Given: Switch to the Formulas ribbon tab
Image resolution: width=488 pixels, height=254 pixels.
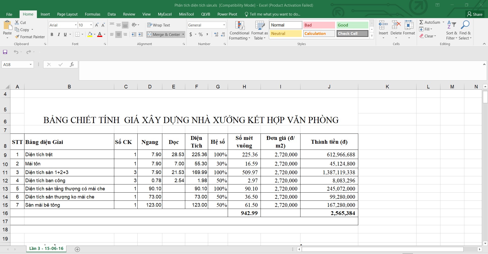Looking at the screenshot, I should tap(92, 14).
